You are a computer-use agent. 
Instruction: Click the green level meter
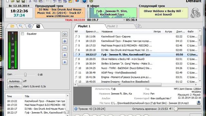13,50
